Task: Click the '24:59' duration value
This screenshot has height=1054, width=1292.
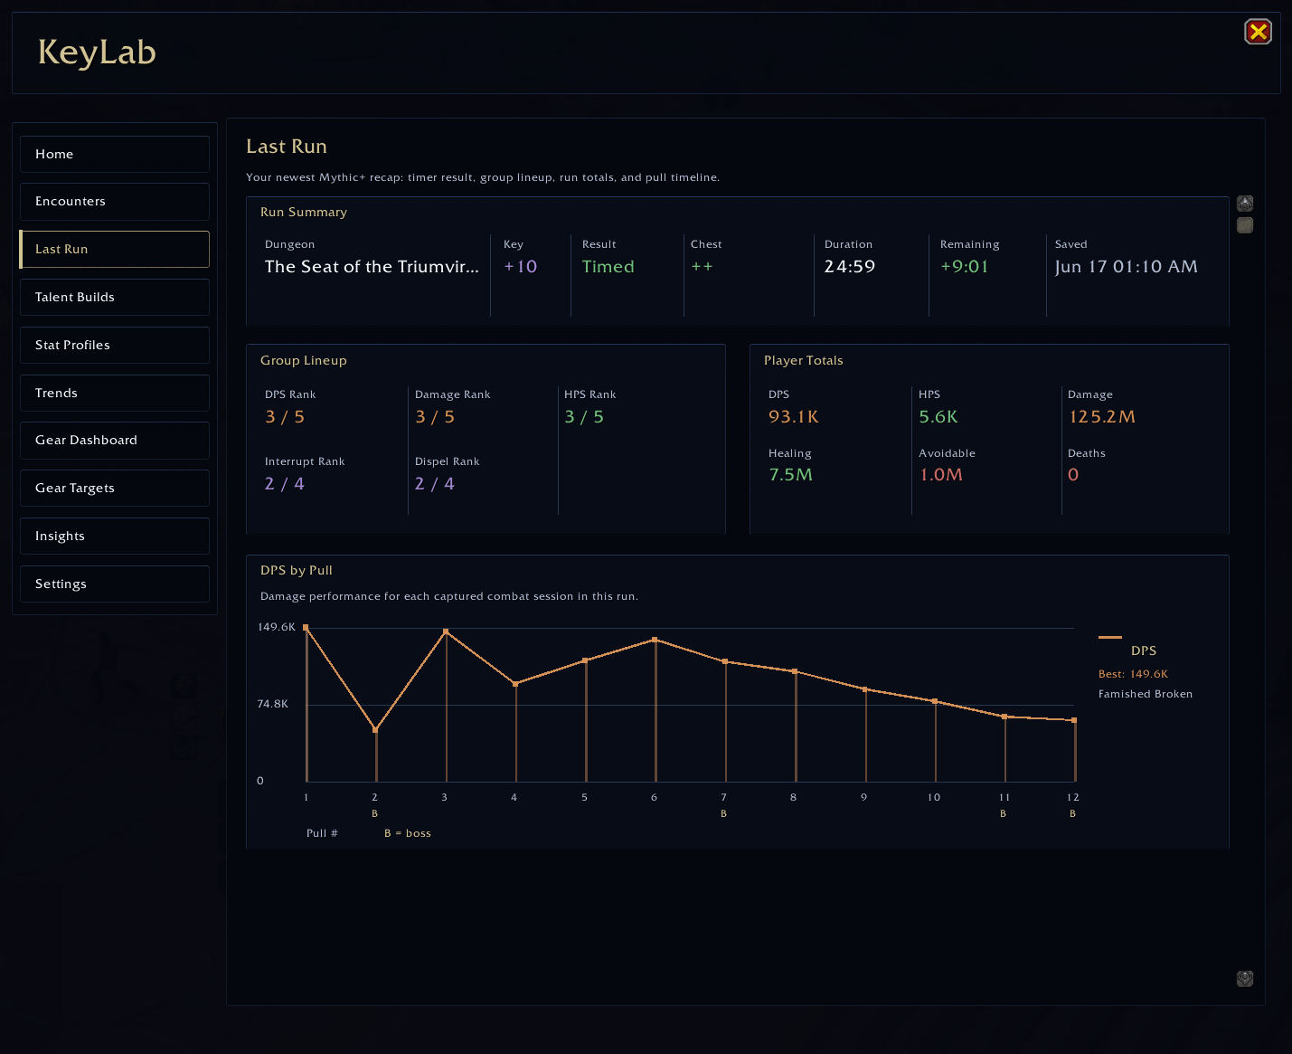Action: click(850, 267)
